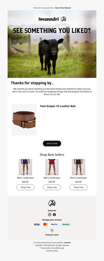Screen dimensions: 104x261
Task: Click Shop now under green underwear
Action: 79,187
